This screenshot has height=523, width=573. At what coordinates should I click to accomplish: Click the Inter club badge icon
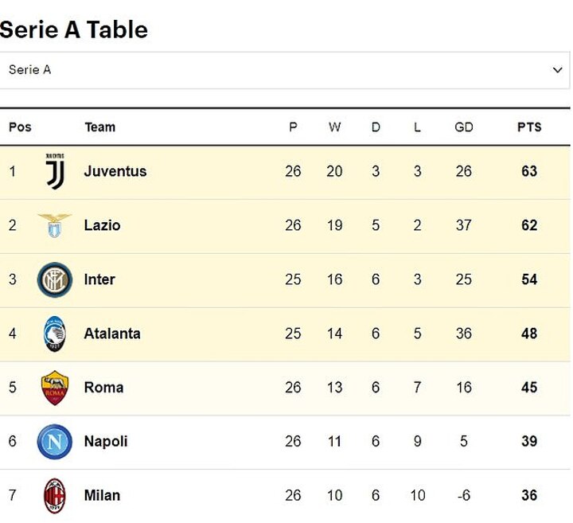[55, 279]
